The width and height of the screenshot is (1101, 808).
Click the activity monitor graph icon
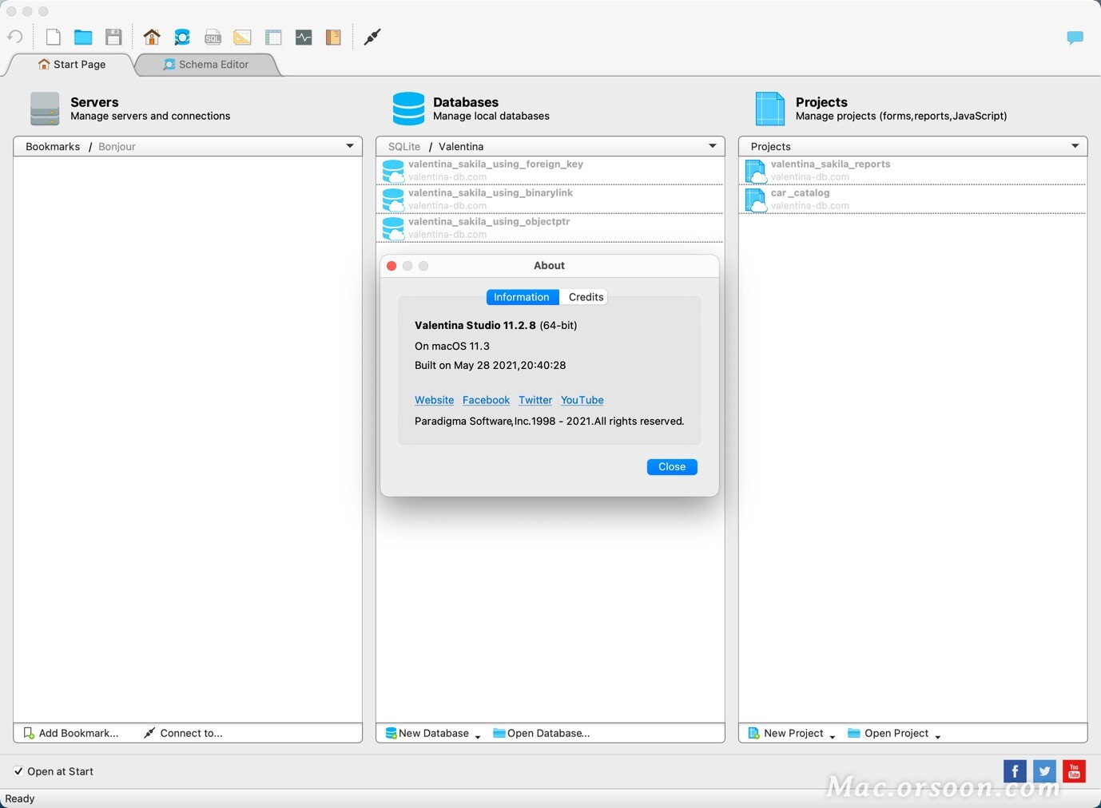pyautogui.click(x=304, y=37)
